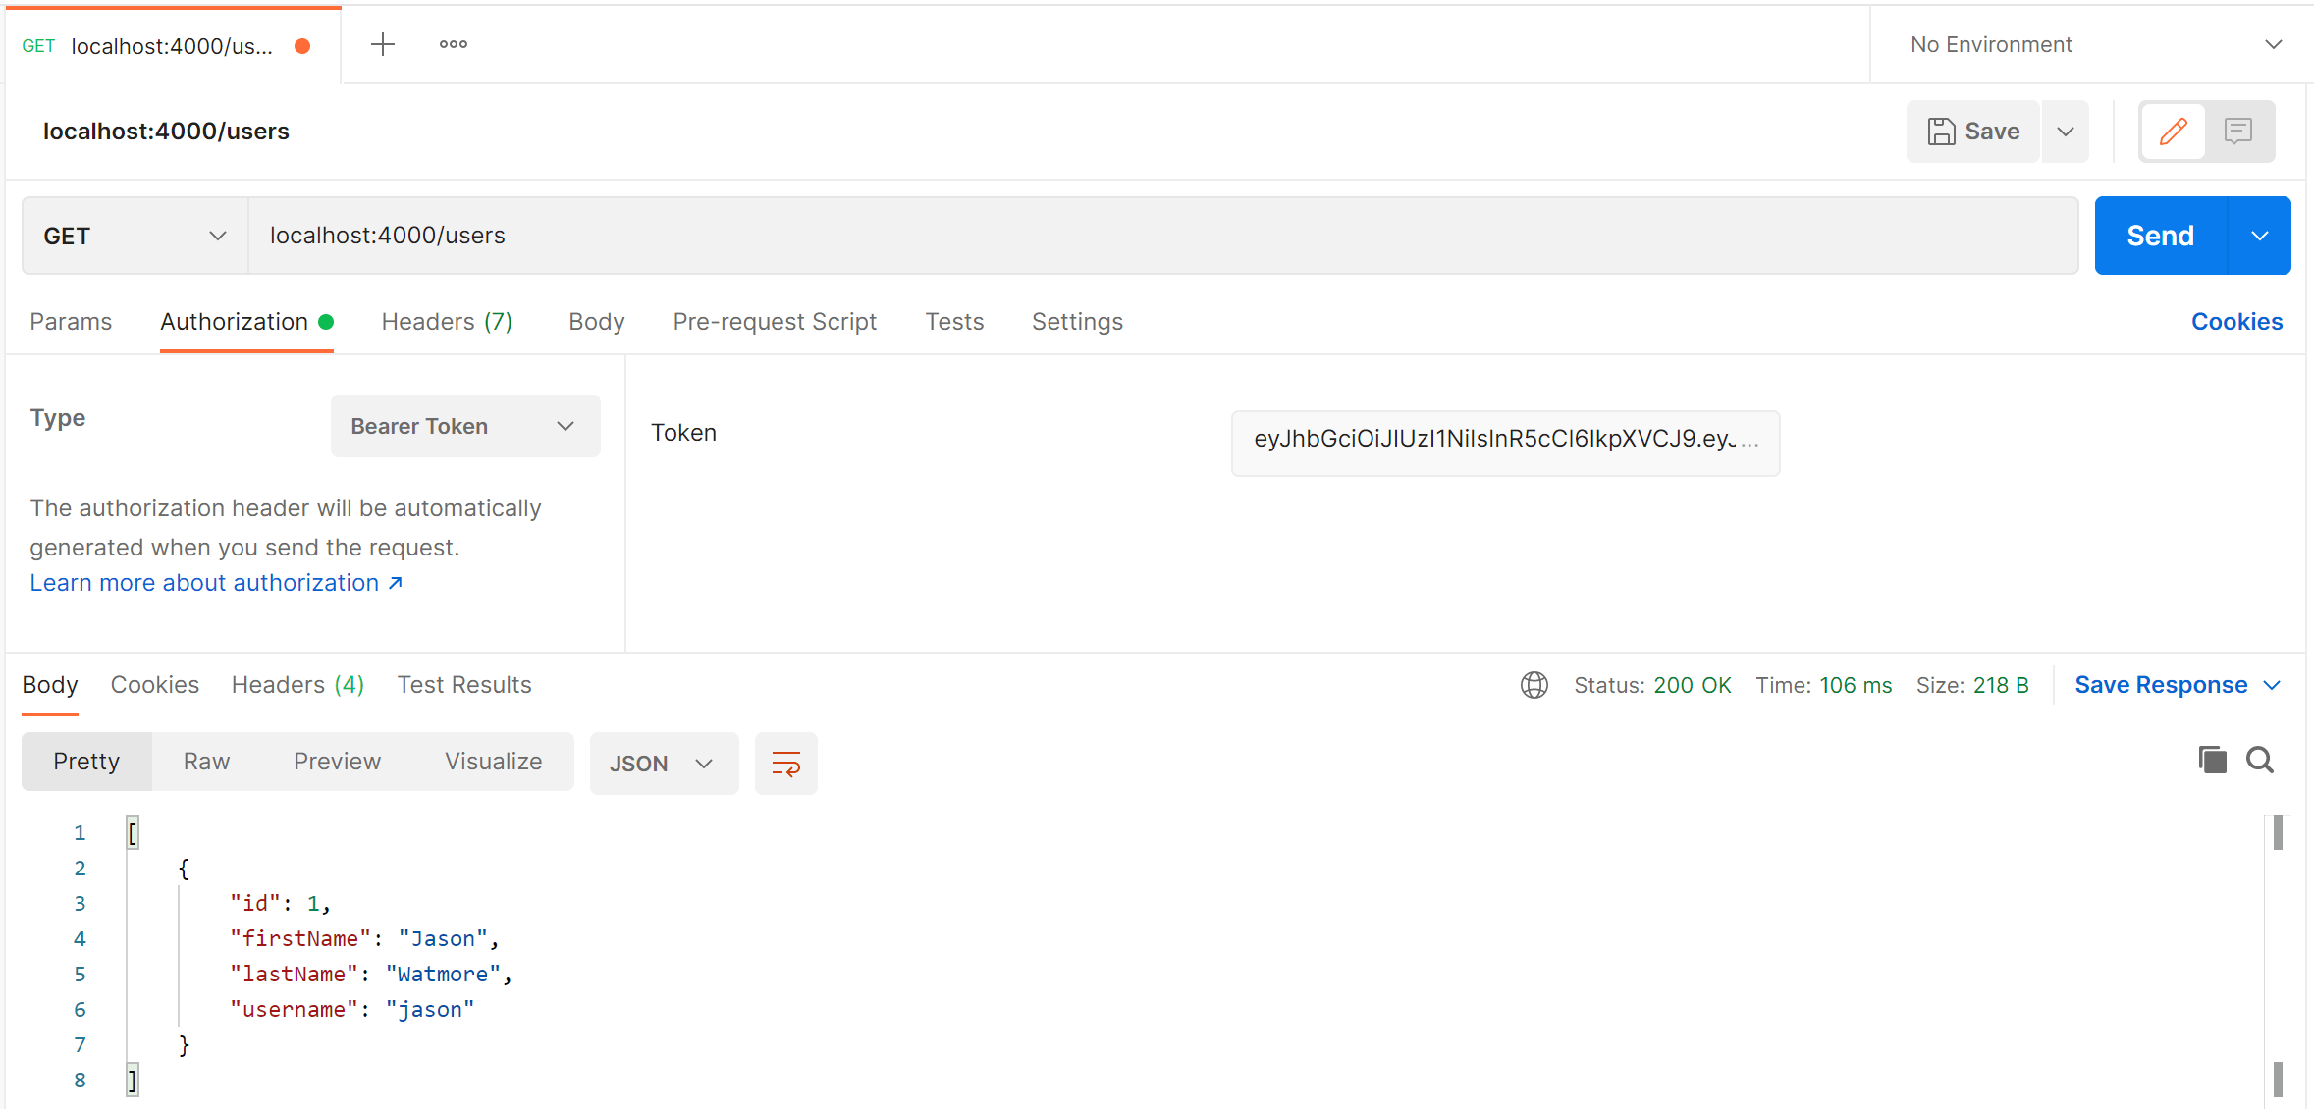This screenshot has height=1109, width=2314.
Task: Copy response with the copy icon
Action: (2212, 760)
